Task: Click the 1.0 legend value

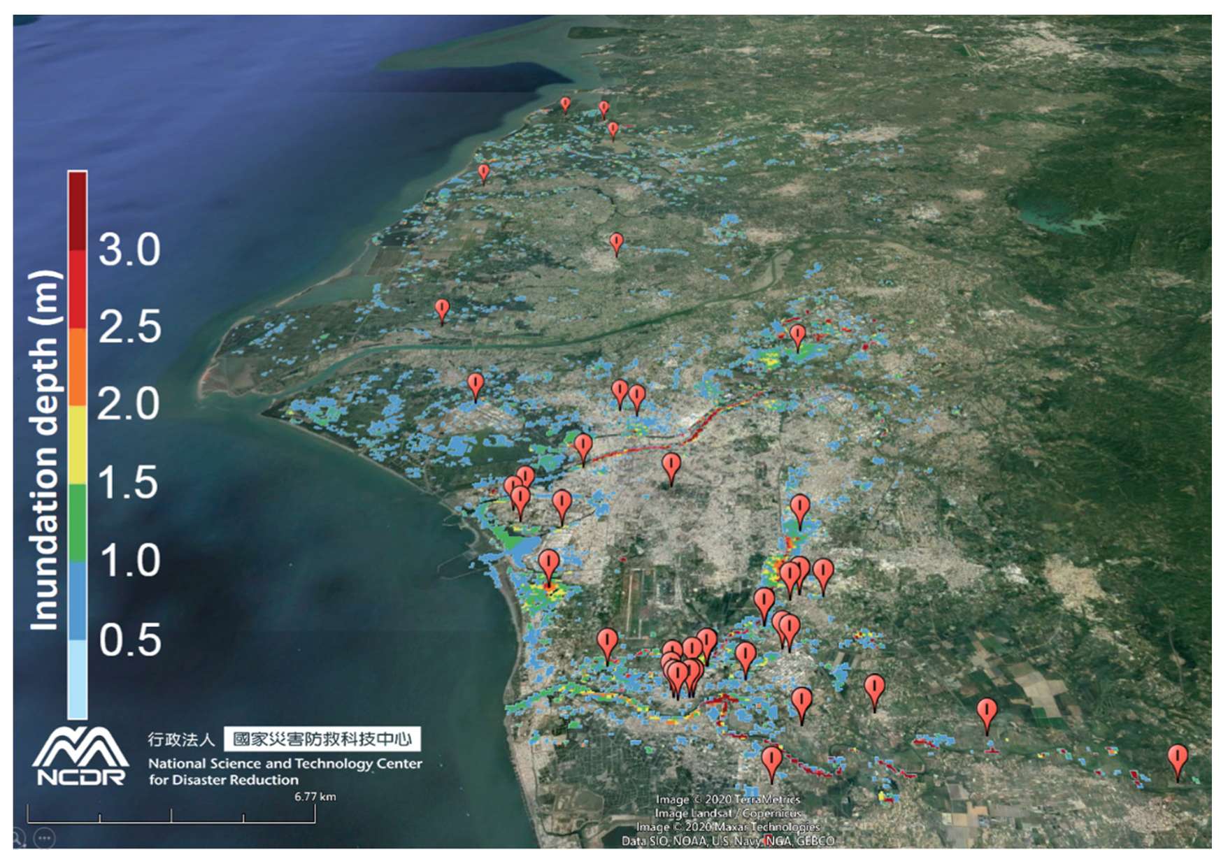Action: 130,561
